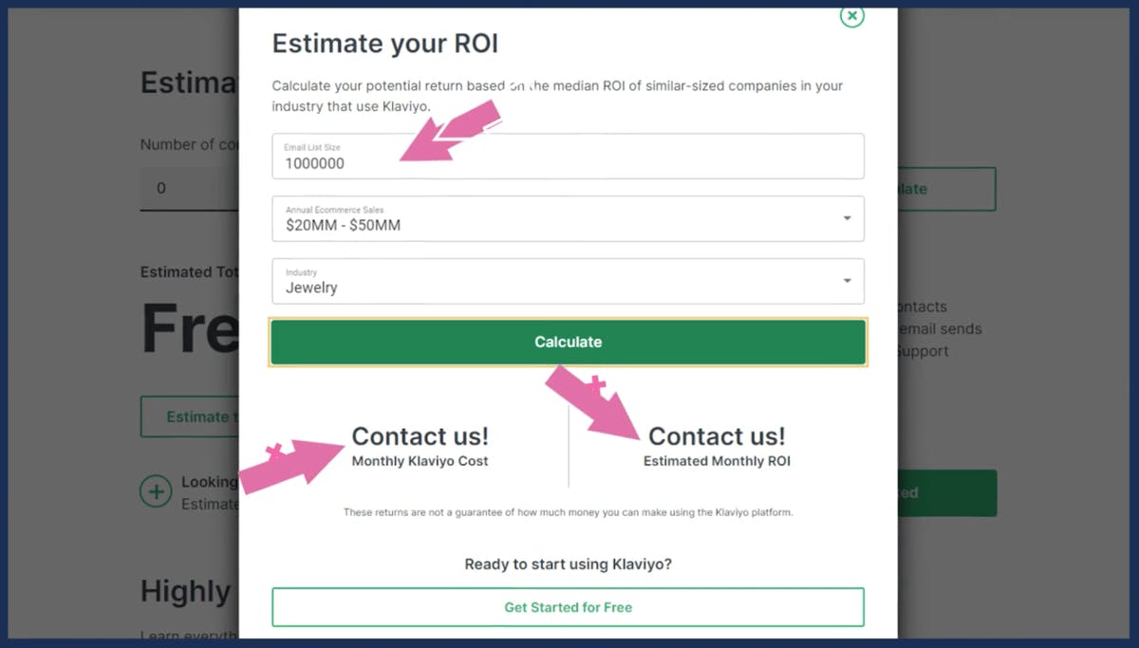Click the returns-not-guaranteed disclaimer text
The image size is (1139, 648).
tap(568, 512)
